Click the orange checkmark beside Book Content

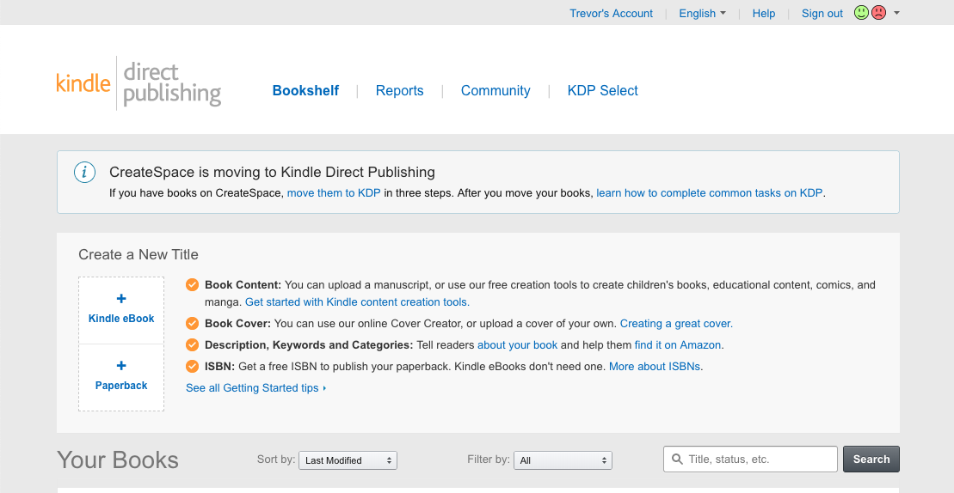[193, 285]
